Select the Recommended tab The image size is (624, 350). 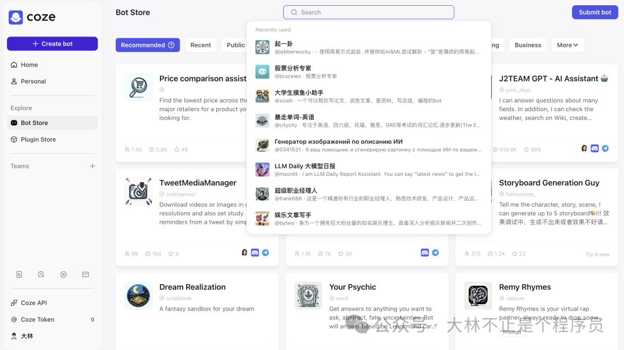[x=148, y=45]
